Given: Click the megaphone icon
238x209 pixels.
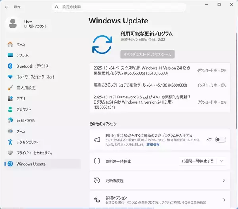Looking at the screenshot, I should (97, 140).
